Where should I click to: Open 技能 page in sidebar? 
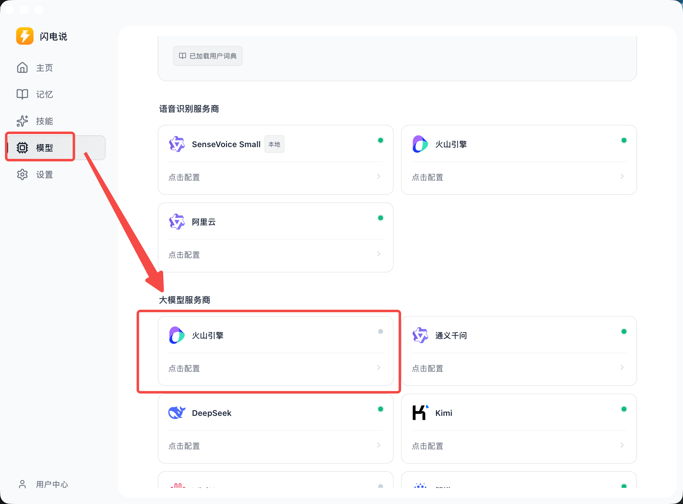(x=56, y=121)
